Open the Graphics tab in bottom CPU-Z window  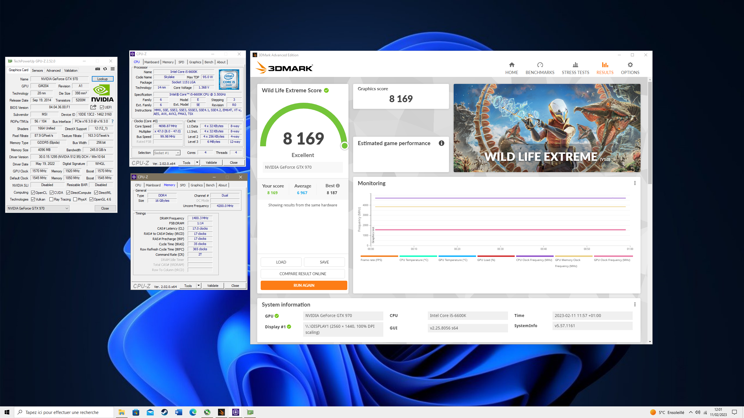coord(197,185)
